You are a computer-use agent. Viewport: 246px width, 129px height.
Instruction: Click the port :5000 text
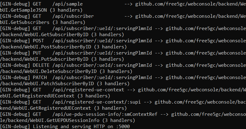tap(123, 126)
